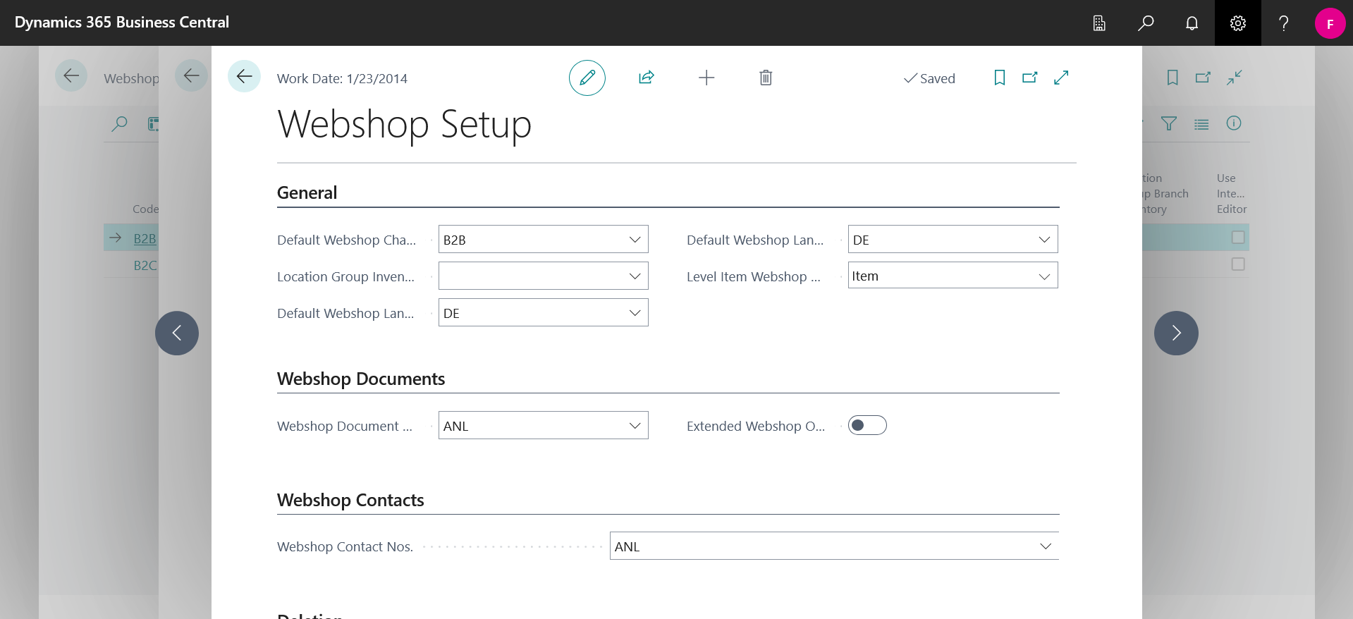Click the Webshop breadcrumb in background page

point(131,78)
